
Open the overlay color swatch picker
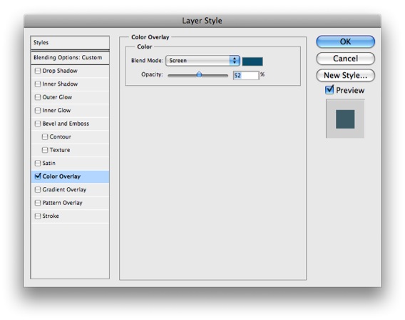252,61
